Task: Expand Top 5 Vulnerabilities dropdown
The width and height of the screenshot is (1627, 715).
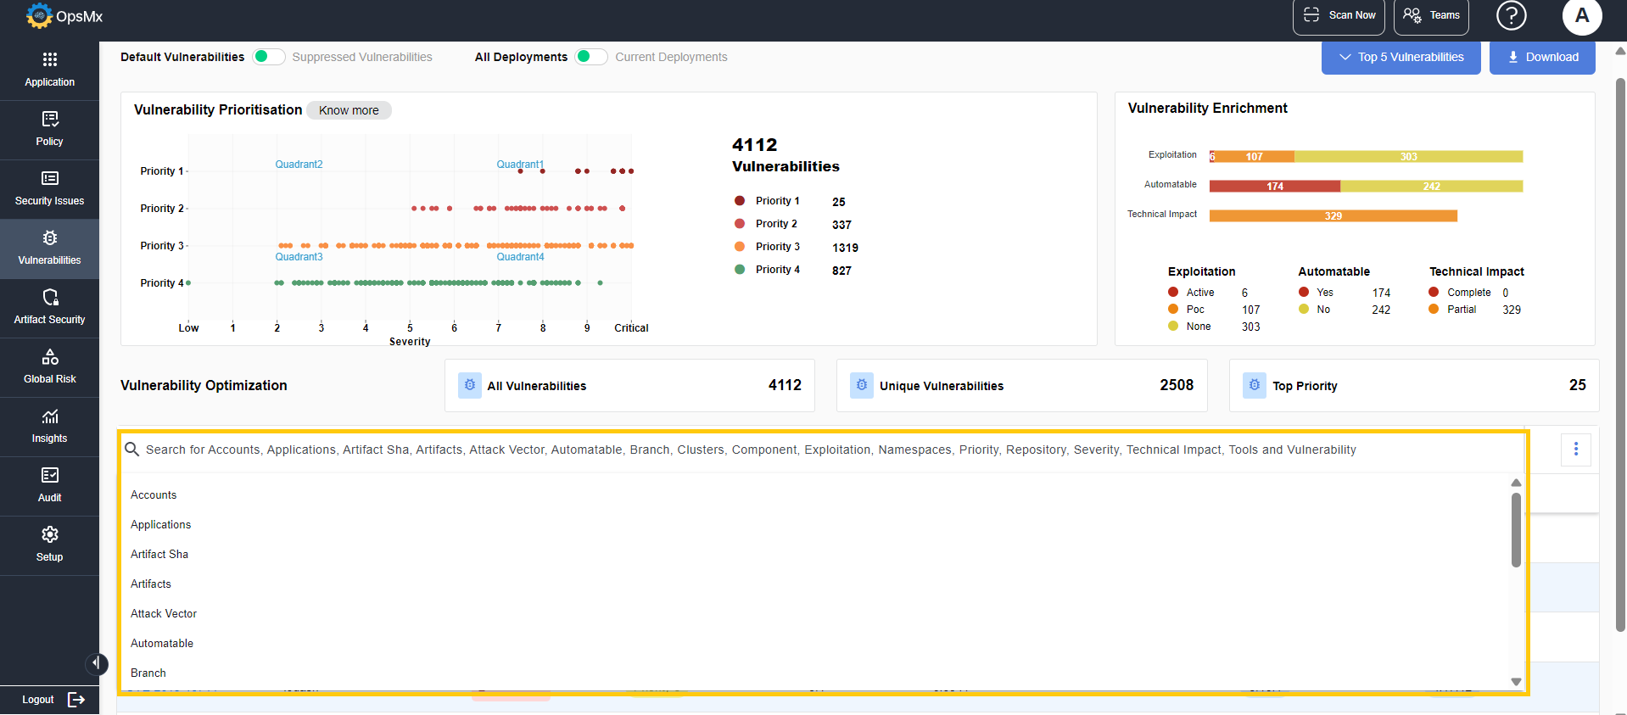Action: [x=1401, y=57]
